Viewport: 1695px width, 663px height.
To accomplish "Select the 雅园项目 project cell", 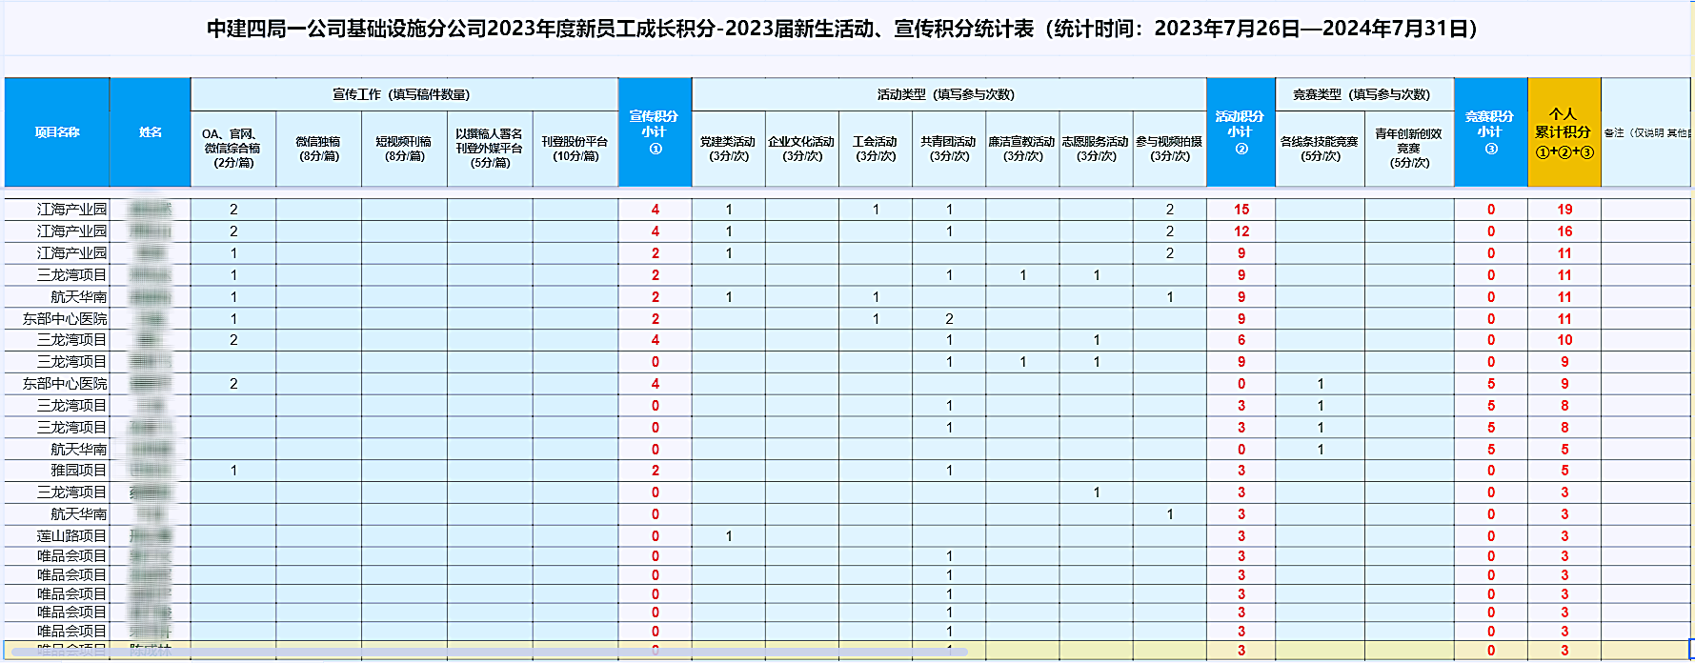I will click(x=57, y=471).
